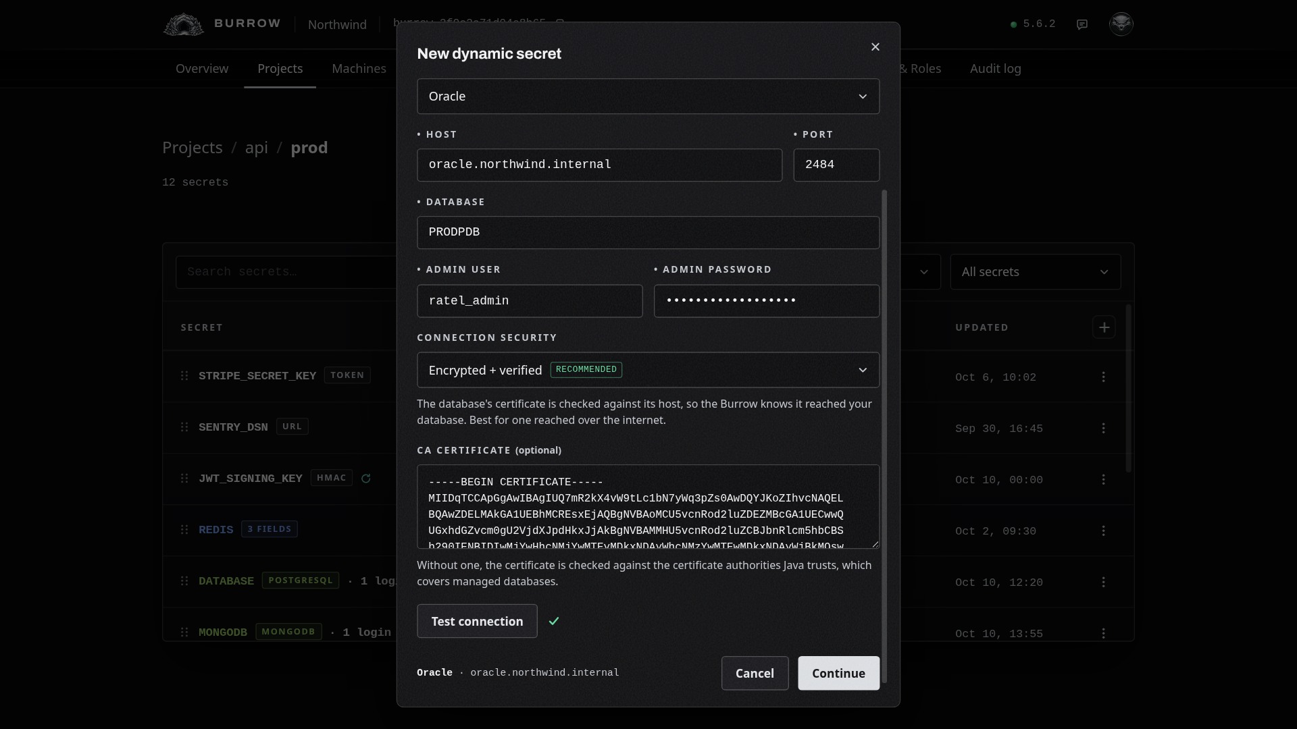Viewport: 1297px width, 729px height.
Task: Switch to the Projects tab
Action: tap(280, 69)
